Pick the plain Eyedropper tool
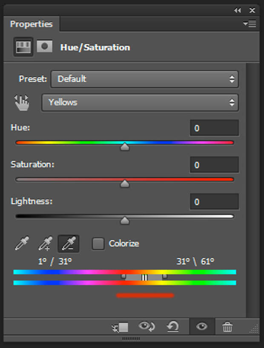The width and height of the screenshot is (264, 348). tap(22, 243)
